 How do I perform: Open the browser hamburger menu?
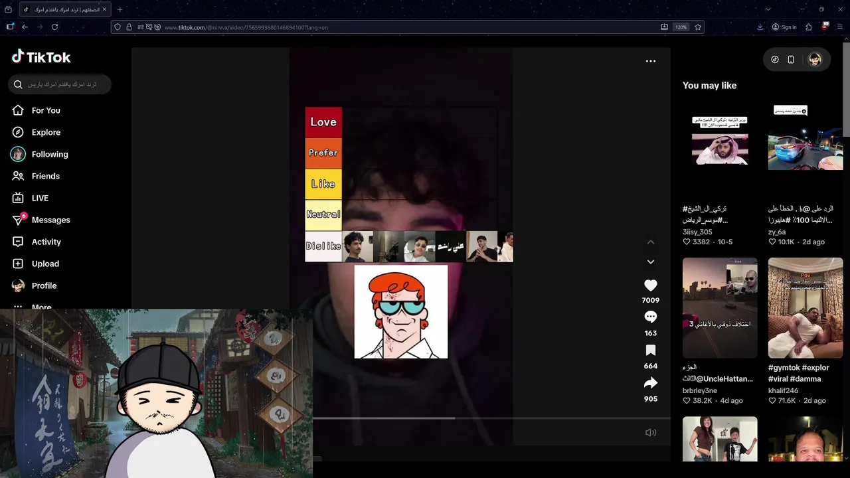coord(840,27)
